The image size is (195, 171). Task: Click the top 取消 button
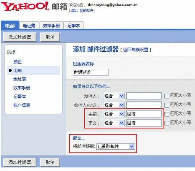[50, 37]
